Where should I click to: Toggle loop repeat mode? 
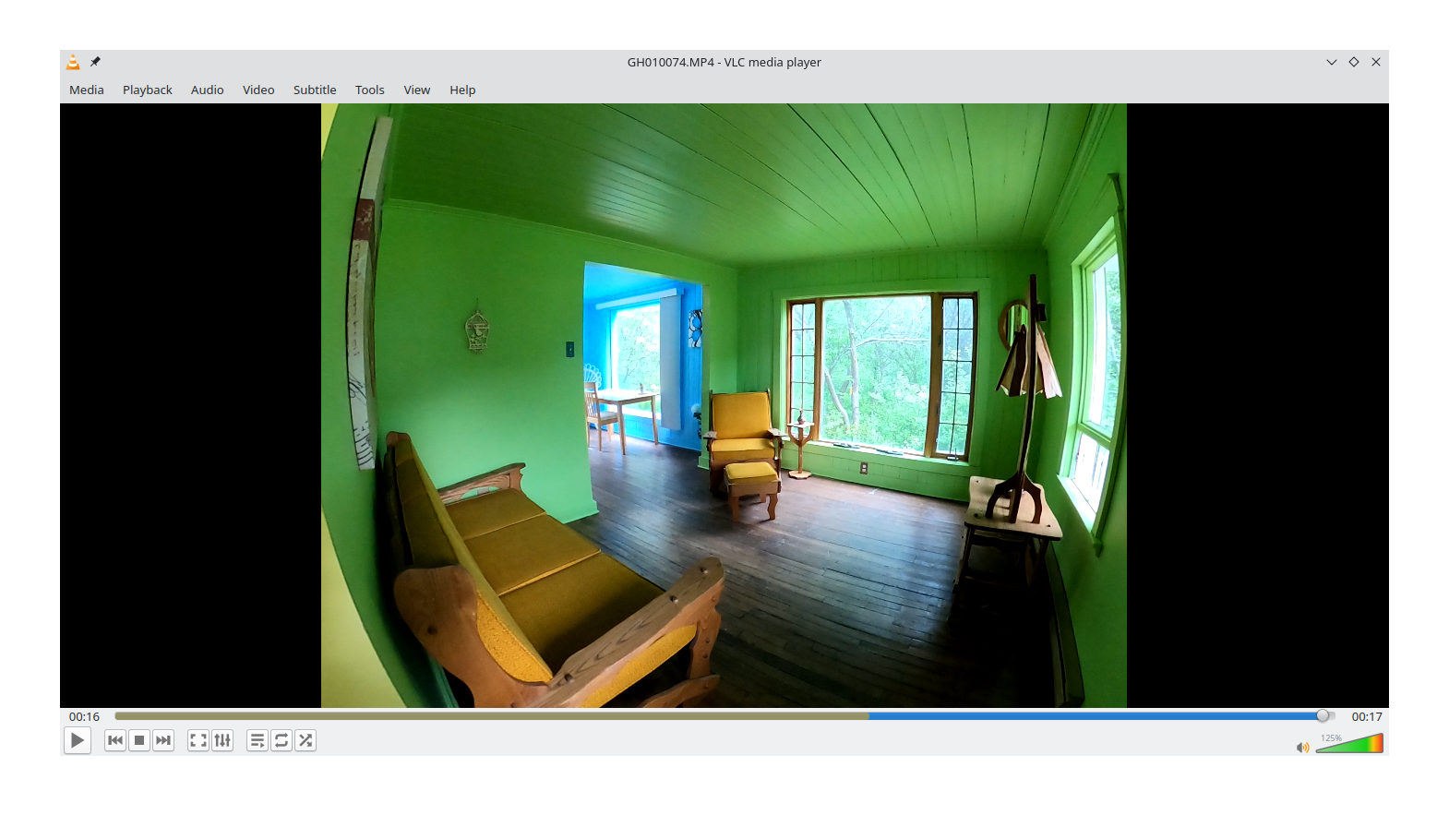281,740
